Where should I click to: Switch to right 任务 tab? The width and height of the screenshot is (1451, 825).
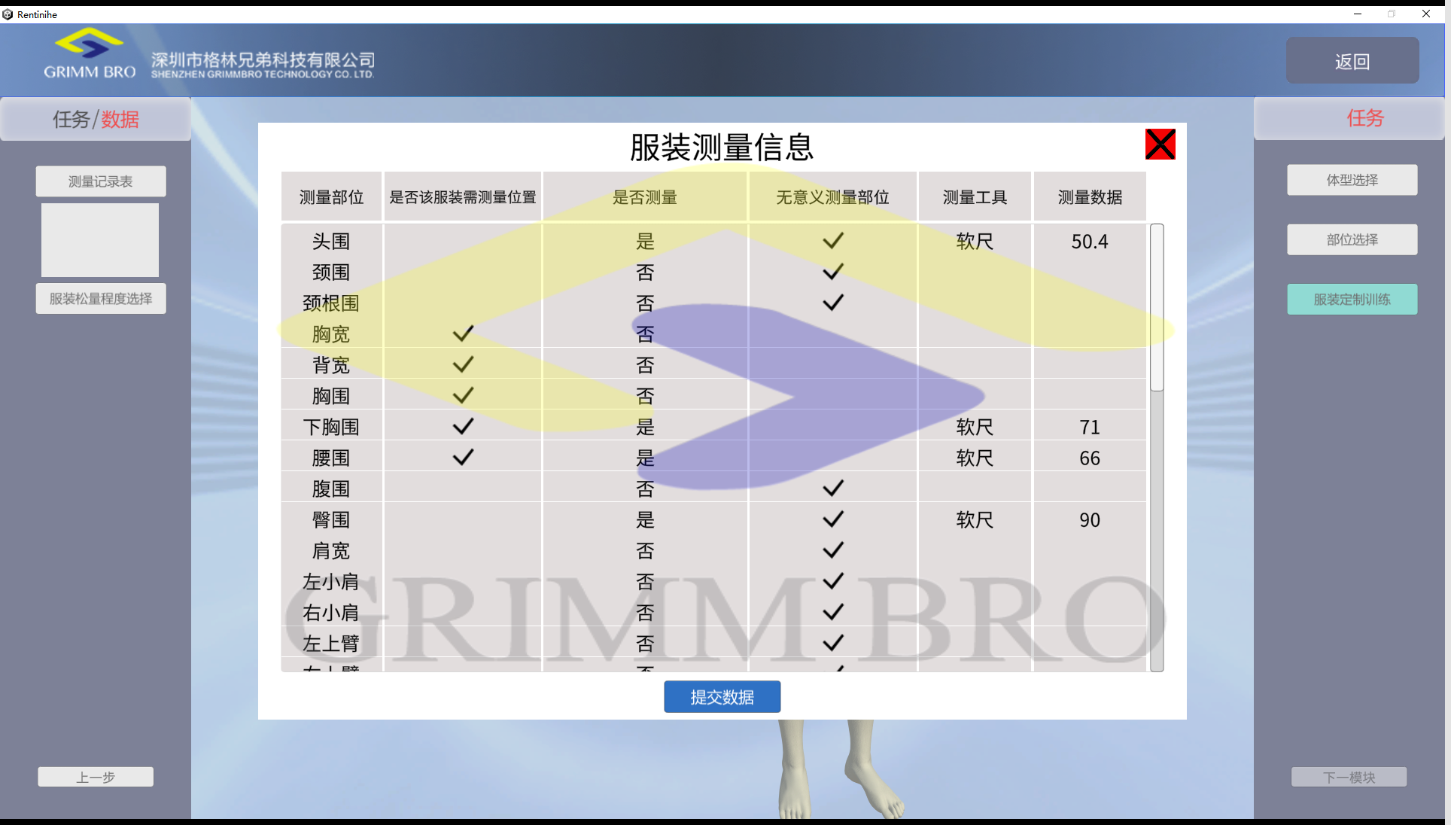tap(1364, 118)
